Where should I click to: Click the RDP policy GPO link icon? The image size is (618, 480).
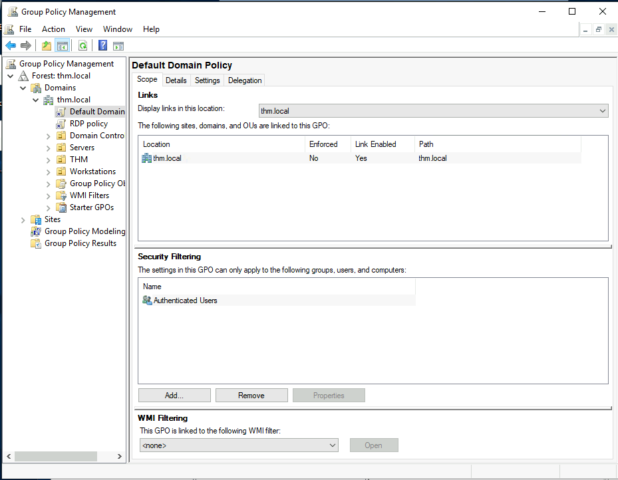(61, 124)
